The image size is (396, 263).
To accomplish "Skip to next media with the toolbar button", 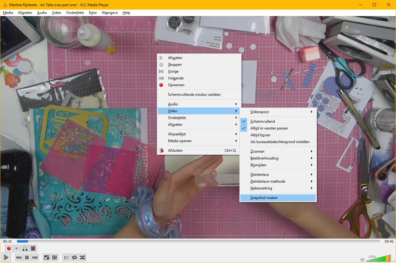I will pos(35,257).
